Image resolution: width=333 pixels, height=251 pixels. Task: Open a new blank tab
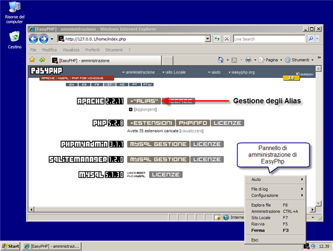click(x=167, y=60)
